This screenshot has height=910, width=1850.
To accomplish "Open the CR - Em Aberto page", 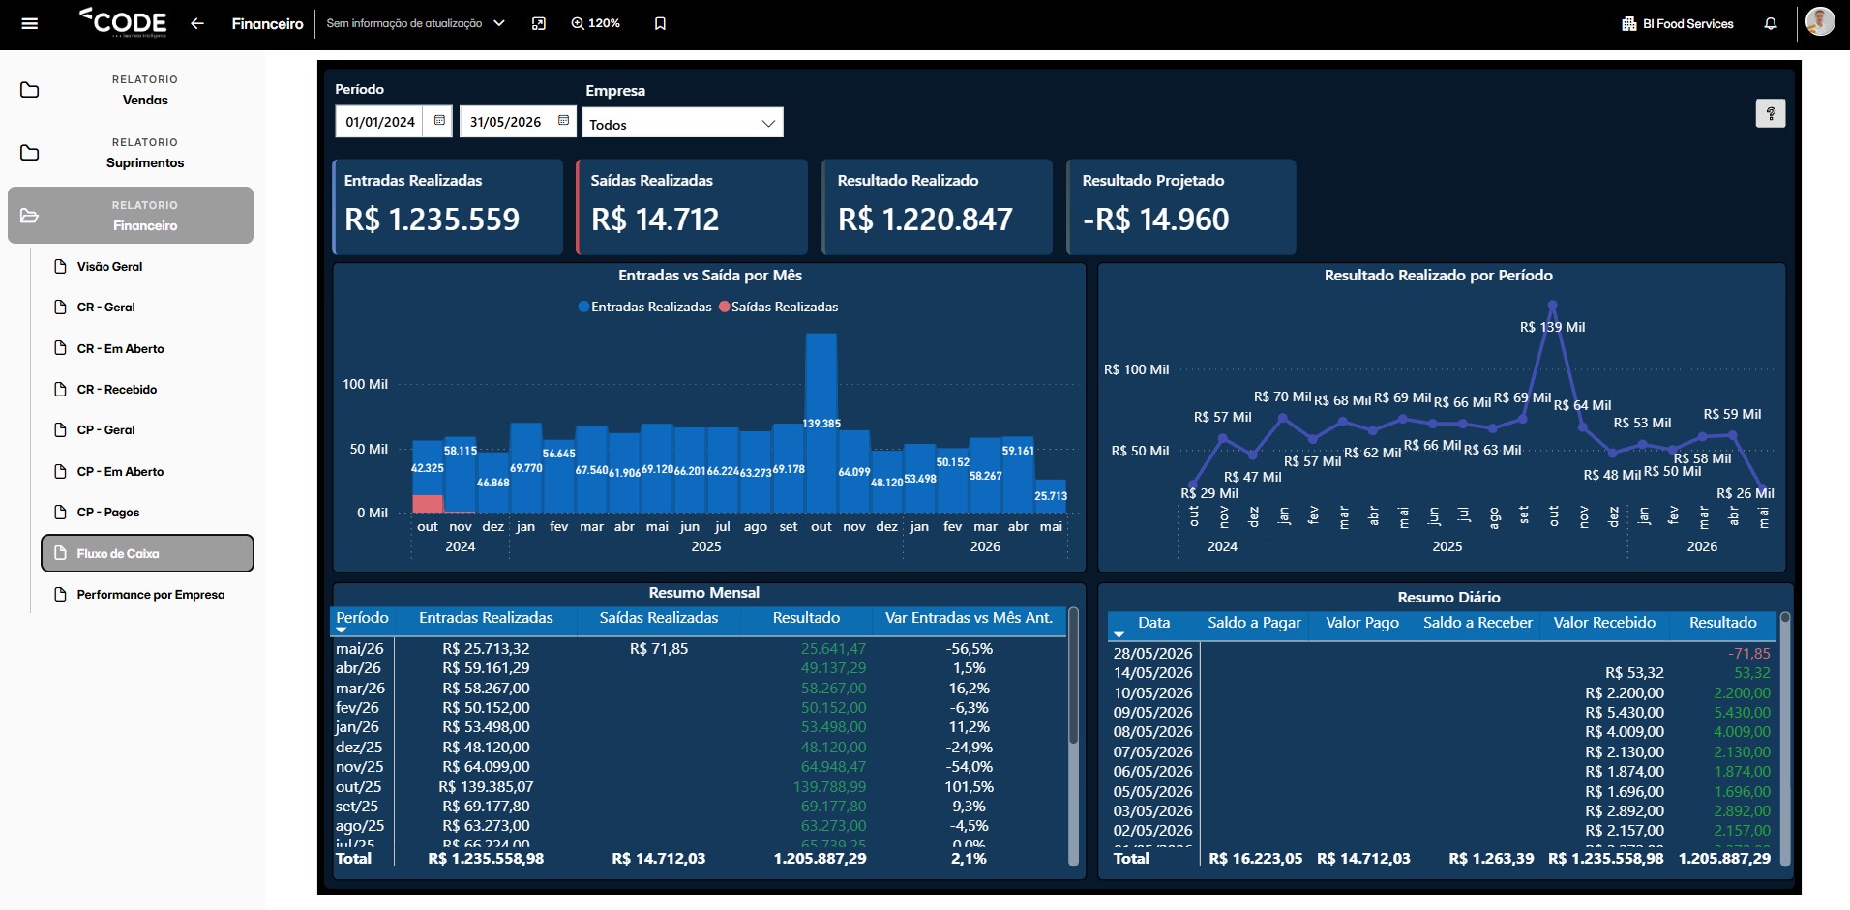I will (x=120, y=349).
